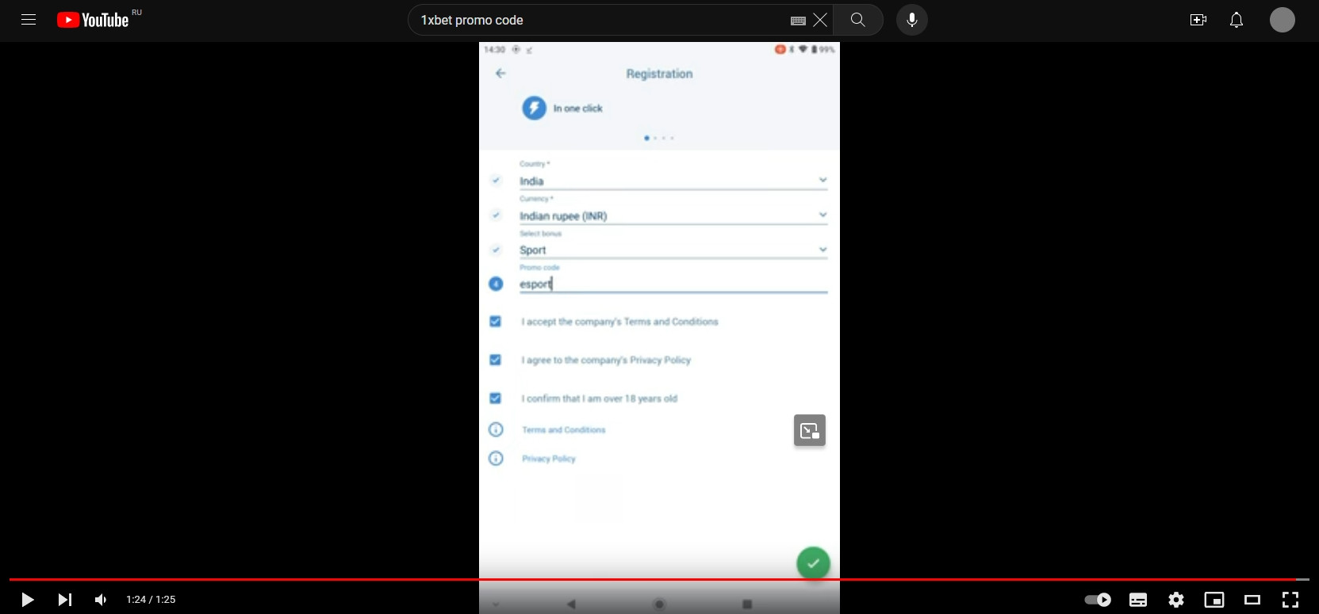
Task: Play the video
Action: point(27,600)
